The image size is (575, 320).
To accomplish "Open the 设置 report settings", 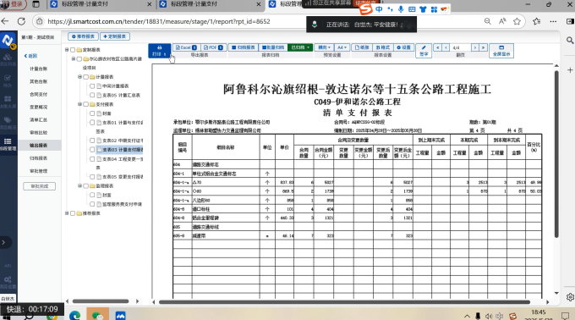I will (403, 47).
